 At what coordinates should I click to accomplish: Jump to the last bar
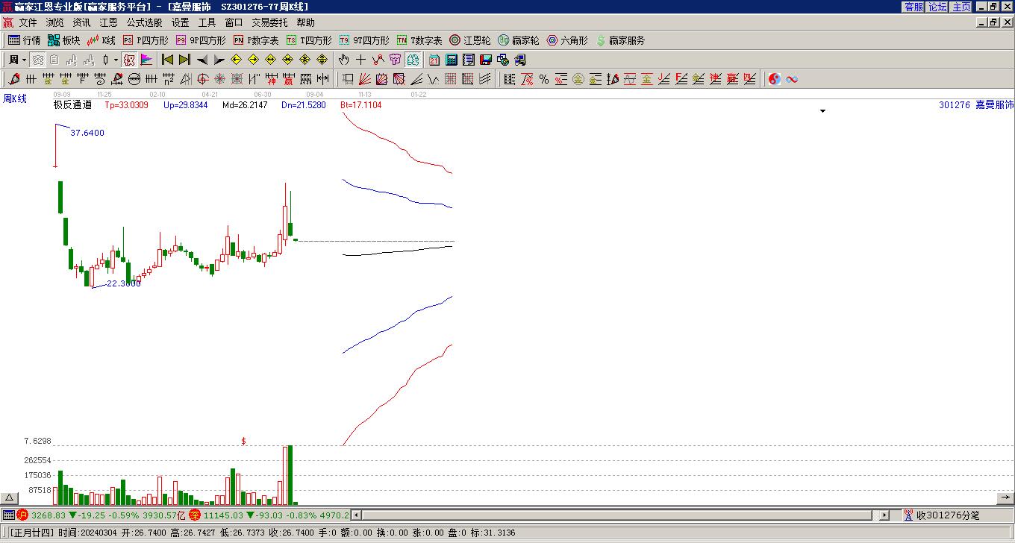coord(184,60)
